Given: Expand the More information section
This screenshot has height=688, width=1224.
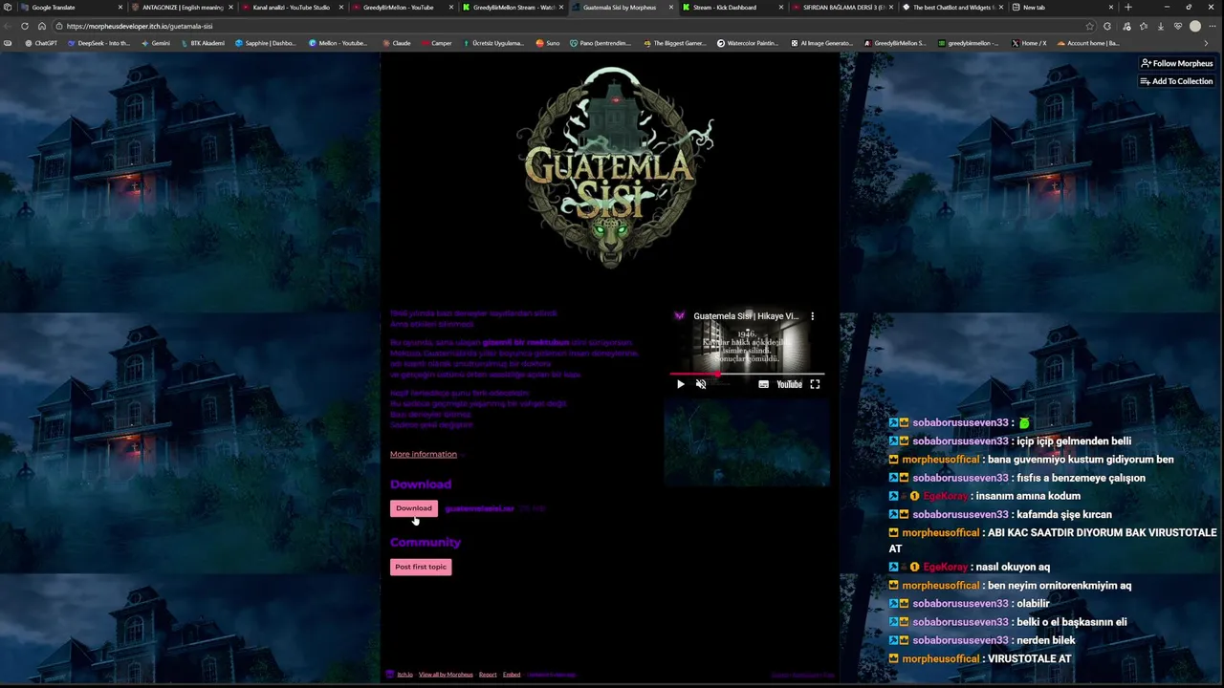Looking at the screenshot, I should click(424, 454).
